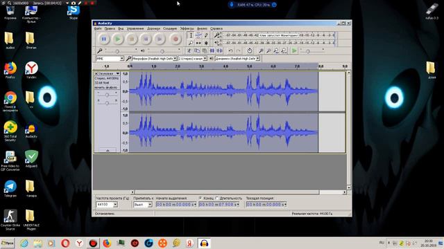Start playback with the green Play button
444x249 pixels.
point(118,39)
